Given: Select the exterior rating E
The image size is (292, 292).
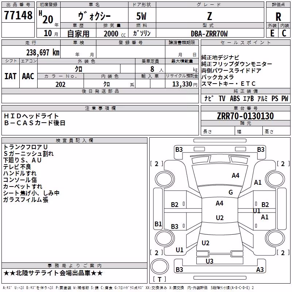Looking at the screenshot, I should click(272, 33).
